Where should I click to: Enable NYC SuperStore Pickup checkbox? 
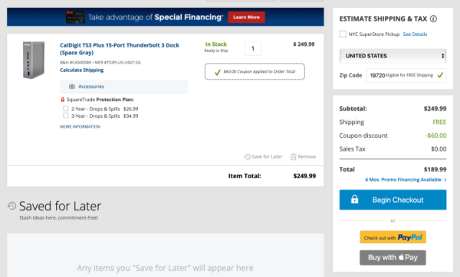[x=343, y=34]
